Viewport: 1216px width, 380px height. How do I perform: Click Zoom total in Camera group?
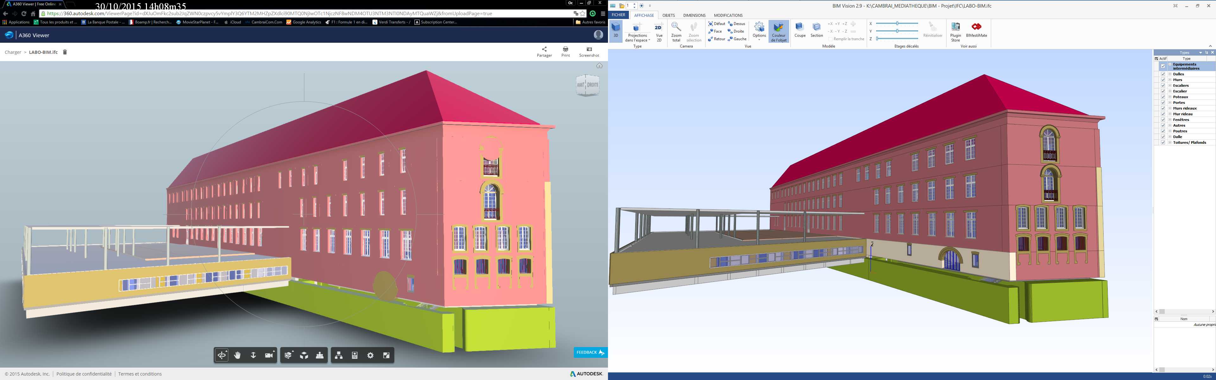(x=676, y=32)
